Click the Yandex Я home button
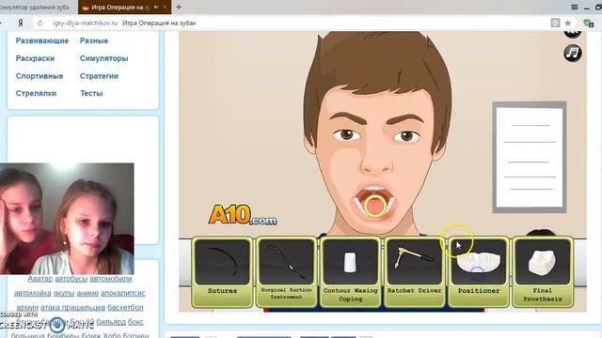 click(21, 23)
